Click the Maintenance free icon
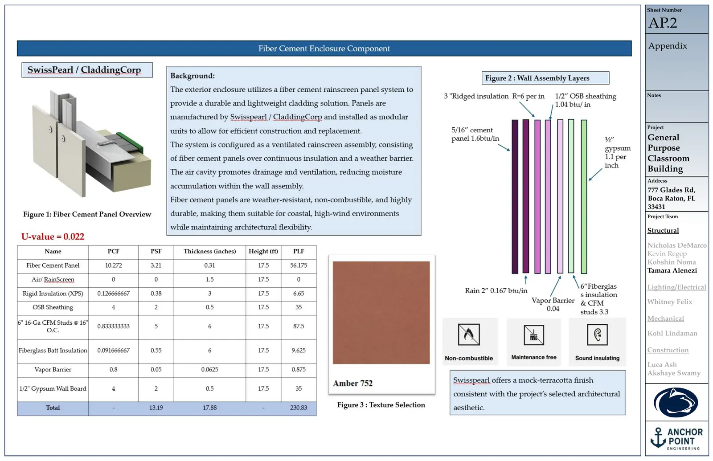Viewport: 713px width, 461px height. [x=534, y=335]
